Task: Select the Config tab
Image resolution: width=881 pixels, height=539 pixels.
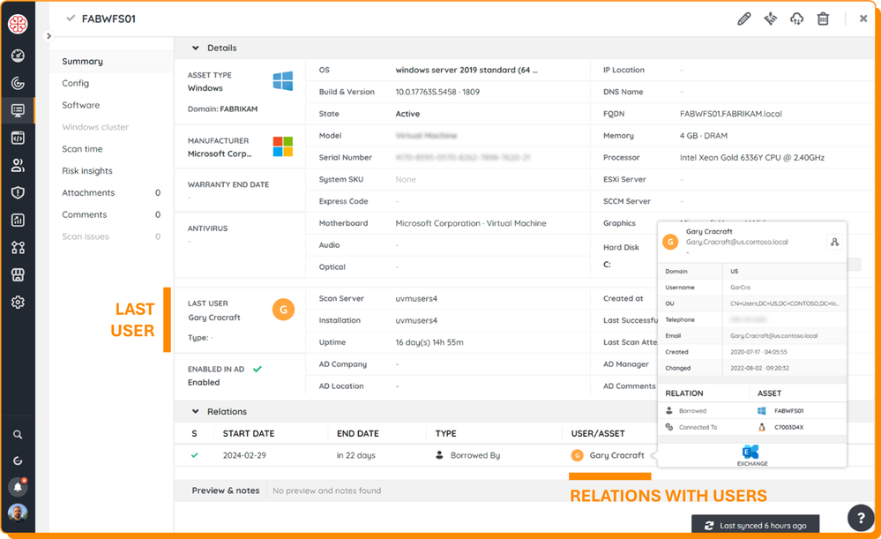Action: [75, 83]
